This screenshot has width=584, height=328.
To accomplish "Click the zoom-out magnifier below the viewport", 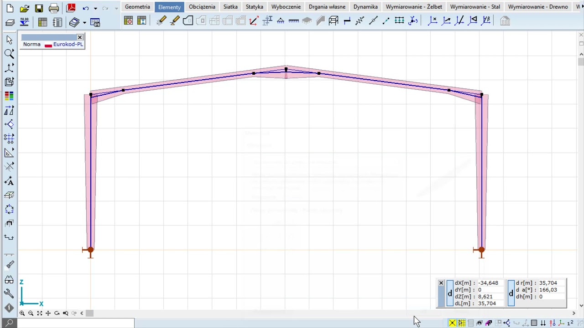I will 31,313.
